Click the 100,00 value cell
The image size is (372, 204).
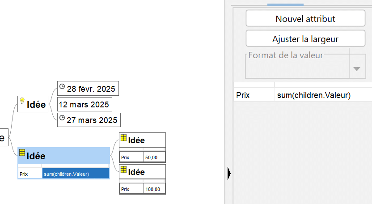[154, 189]
